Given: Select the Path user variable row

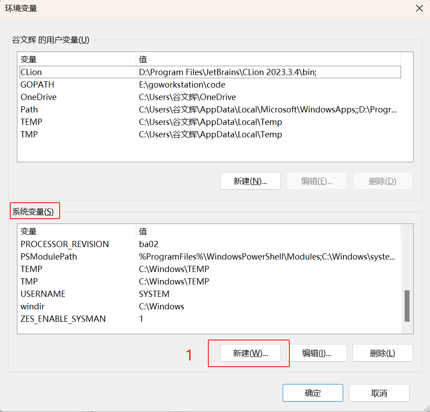Looking at the screenshot, I should pos(211,109).
